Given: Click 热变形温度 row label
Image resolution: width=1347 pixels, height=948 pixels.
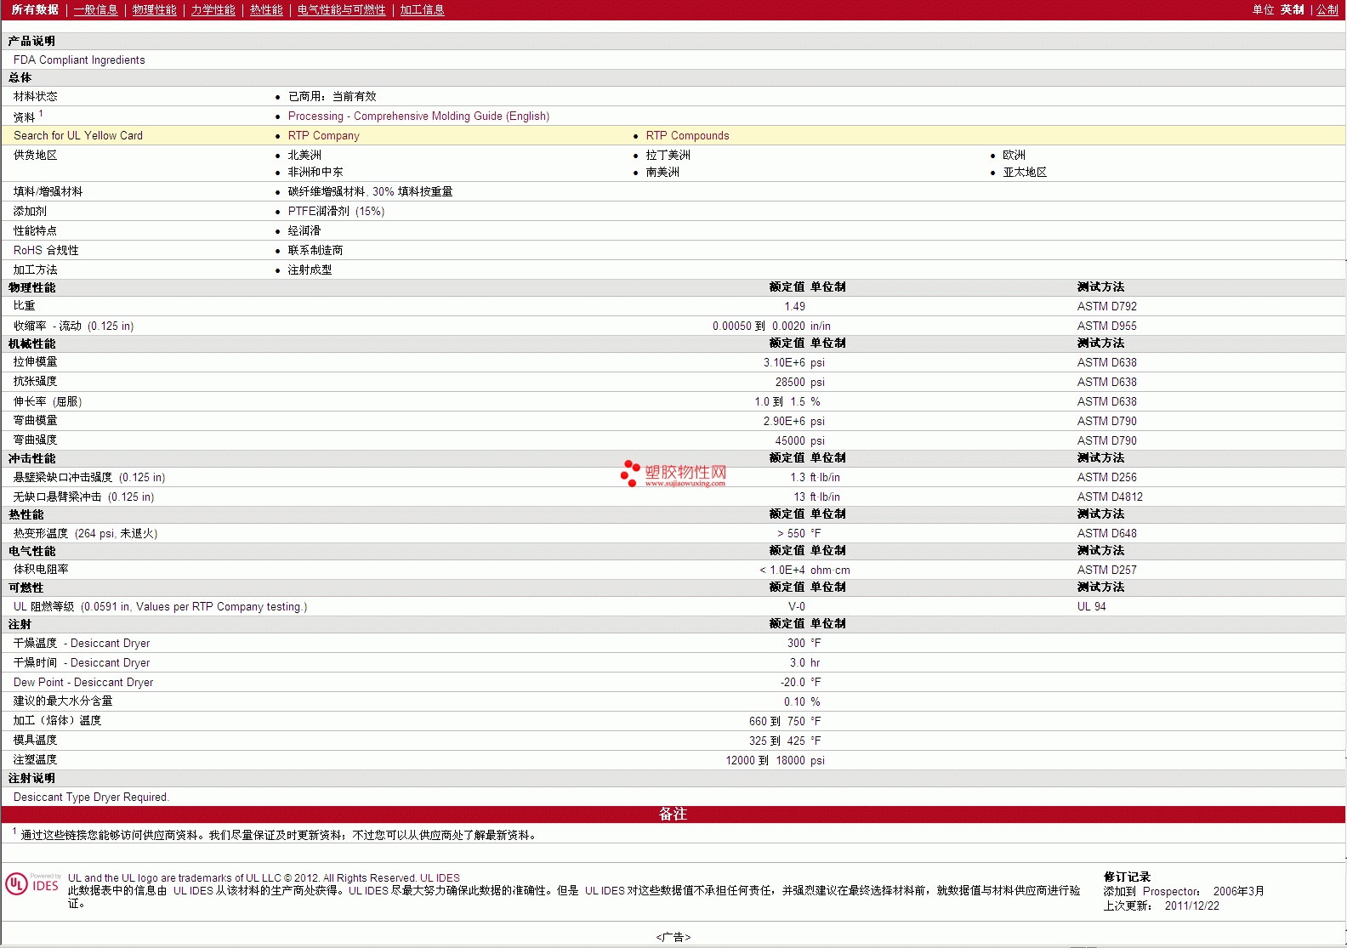Looking at the screenshot, I should [85, 534].
